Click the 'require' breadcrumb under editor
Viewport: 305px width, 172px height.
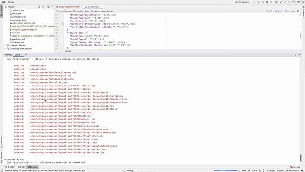(x=68, y=51)
